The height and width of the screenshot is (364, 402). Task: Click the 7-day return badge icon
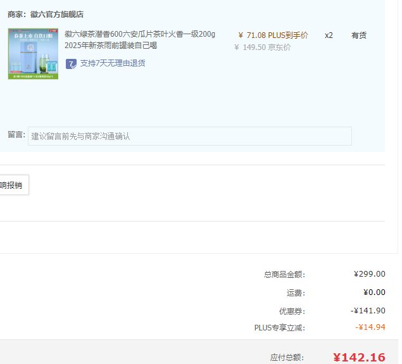pos(71,64)
